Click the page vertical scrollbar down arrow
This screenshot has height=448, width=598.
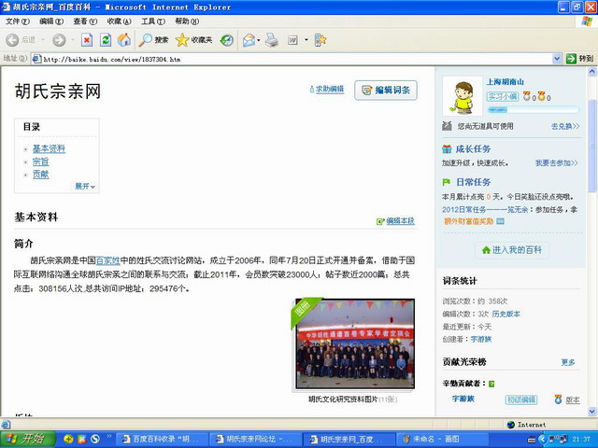(x=591, y=412)
